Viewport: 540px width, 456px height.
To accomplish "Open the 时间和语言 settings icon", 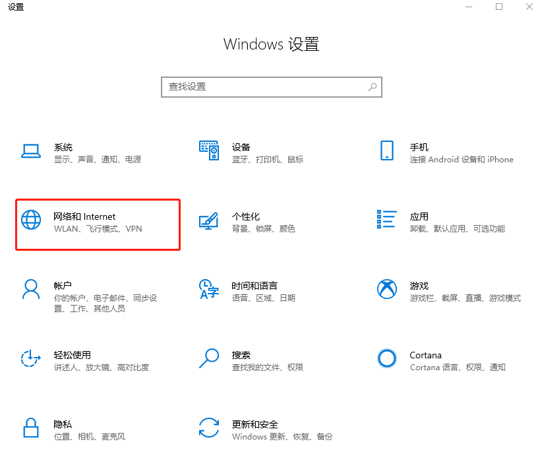I will (x=209, y=290).
